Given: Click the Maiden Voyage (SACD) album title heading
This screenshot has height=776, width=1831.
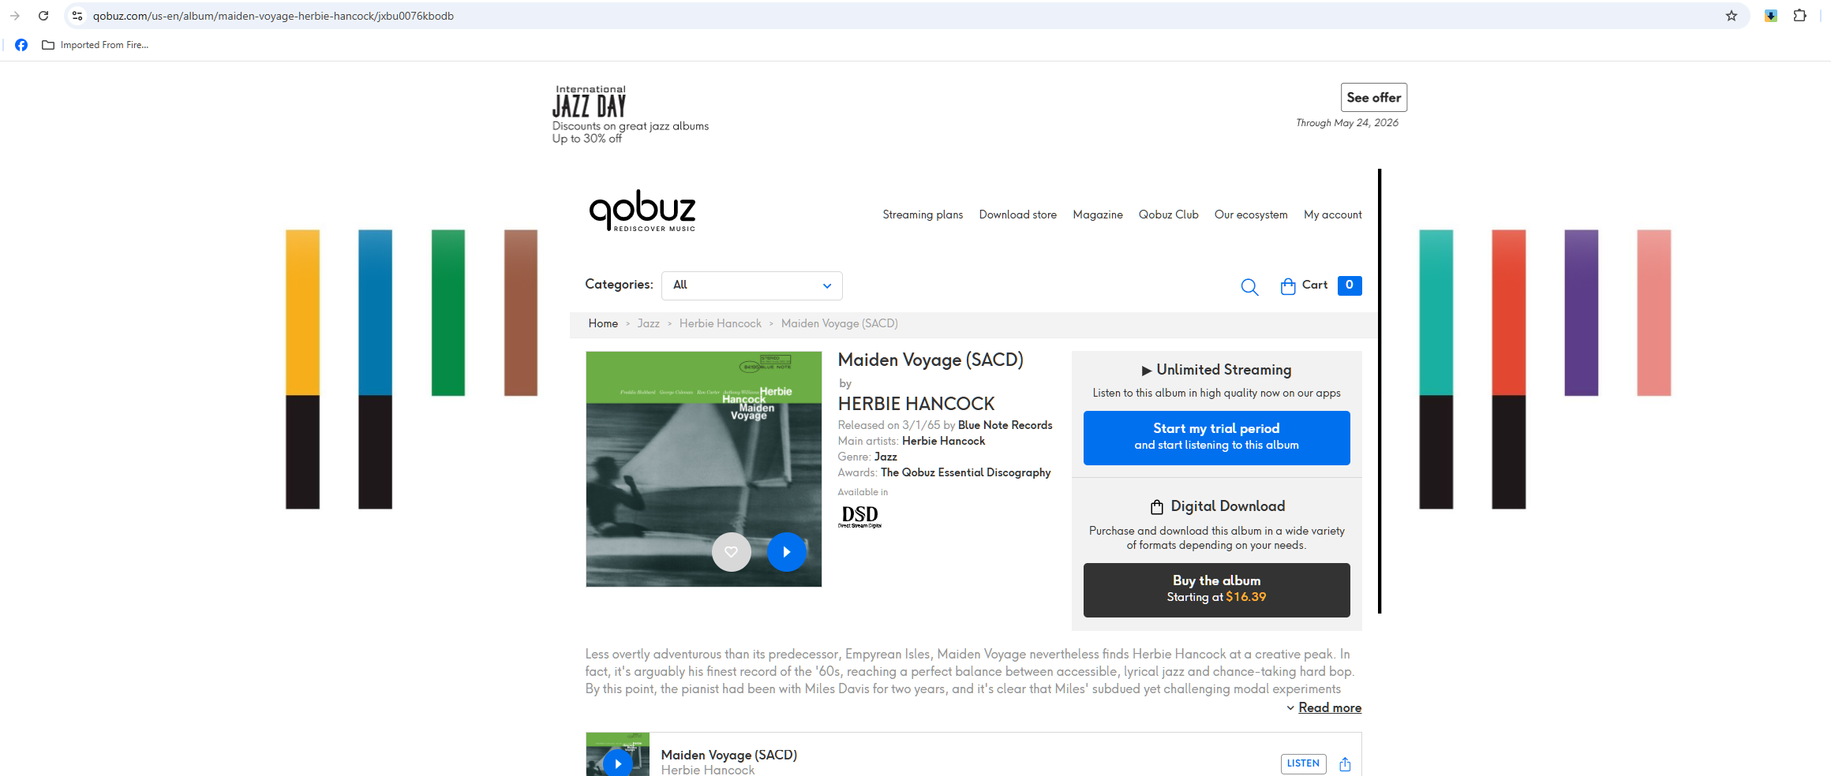Looking at the screenshot, I should [x=930, y=360].
